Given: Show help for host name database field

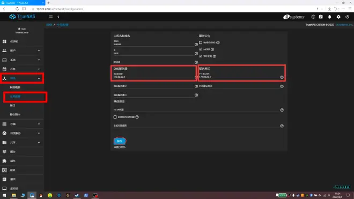Looking at the screenshot, I should point(282,126).
